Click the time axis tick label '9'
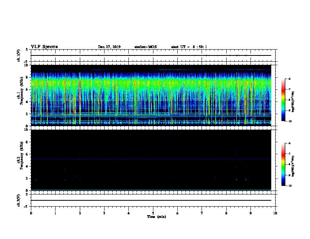This screenshot has height=239, width=310. tap(251, 213)
